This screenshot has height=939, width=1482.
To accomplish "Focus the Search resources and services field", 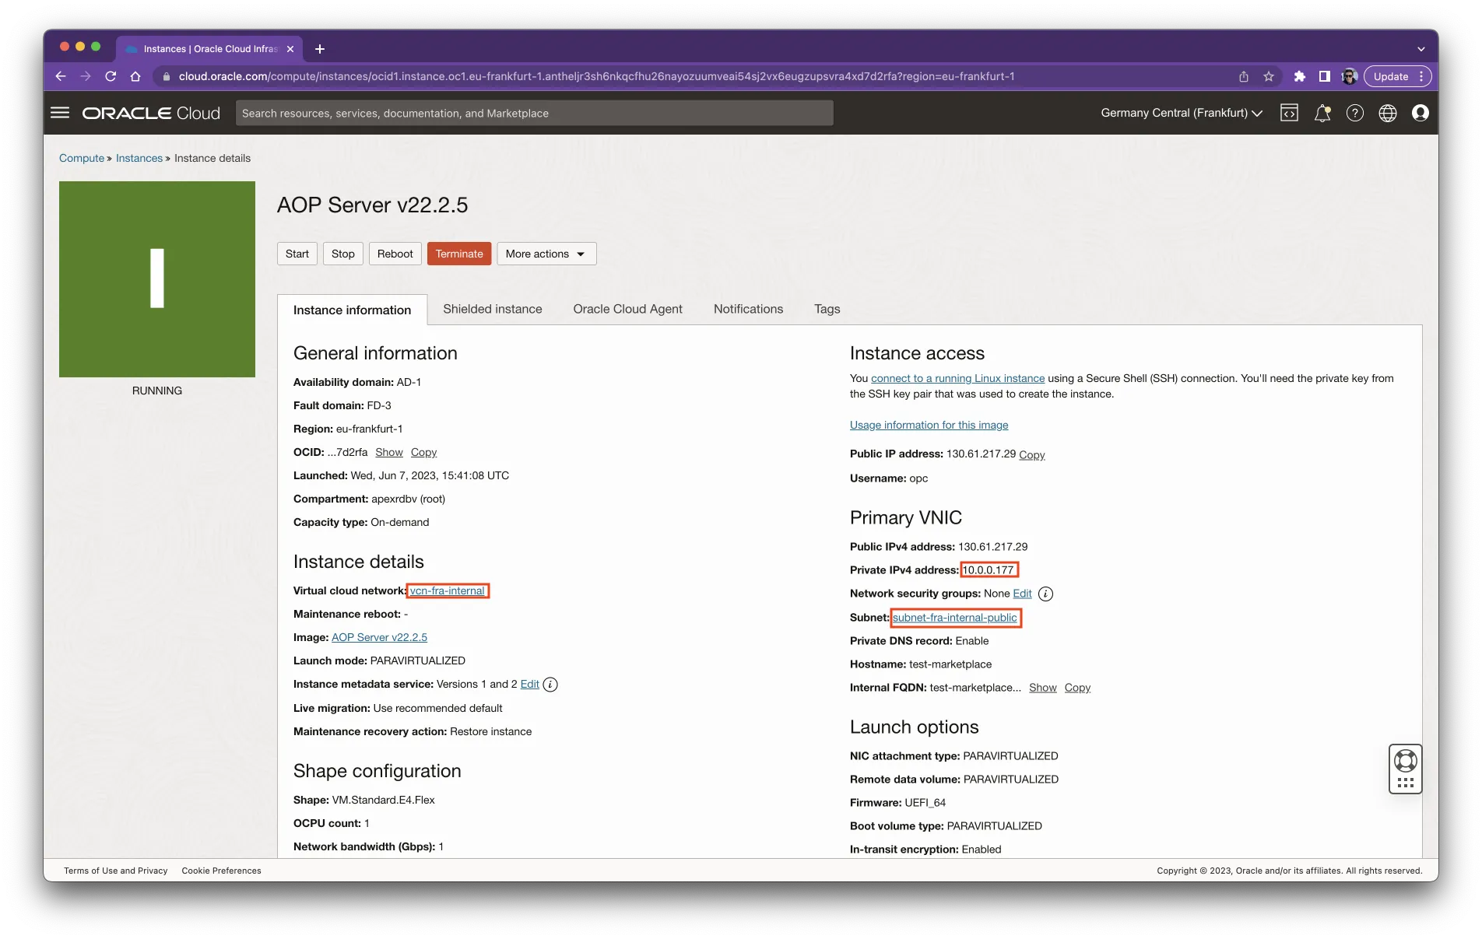I will click(x=535, y=113).
